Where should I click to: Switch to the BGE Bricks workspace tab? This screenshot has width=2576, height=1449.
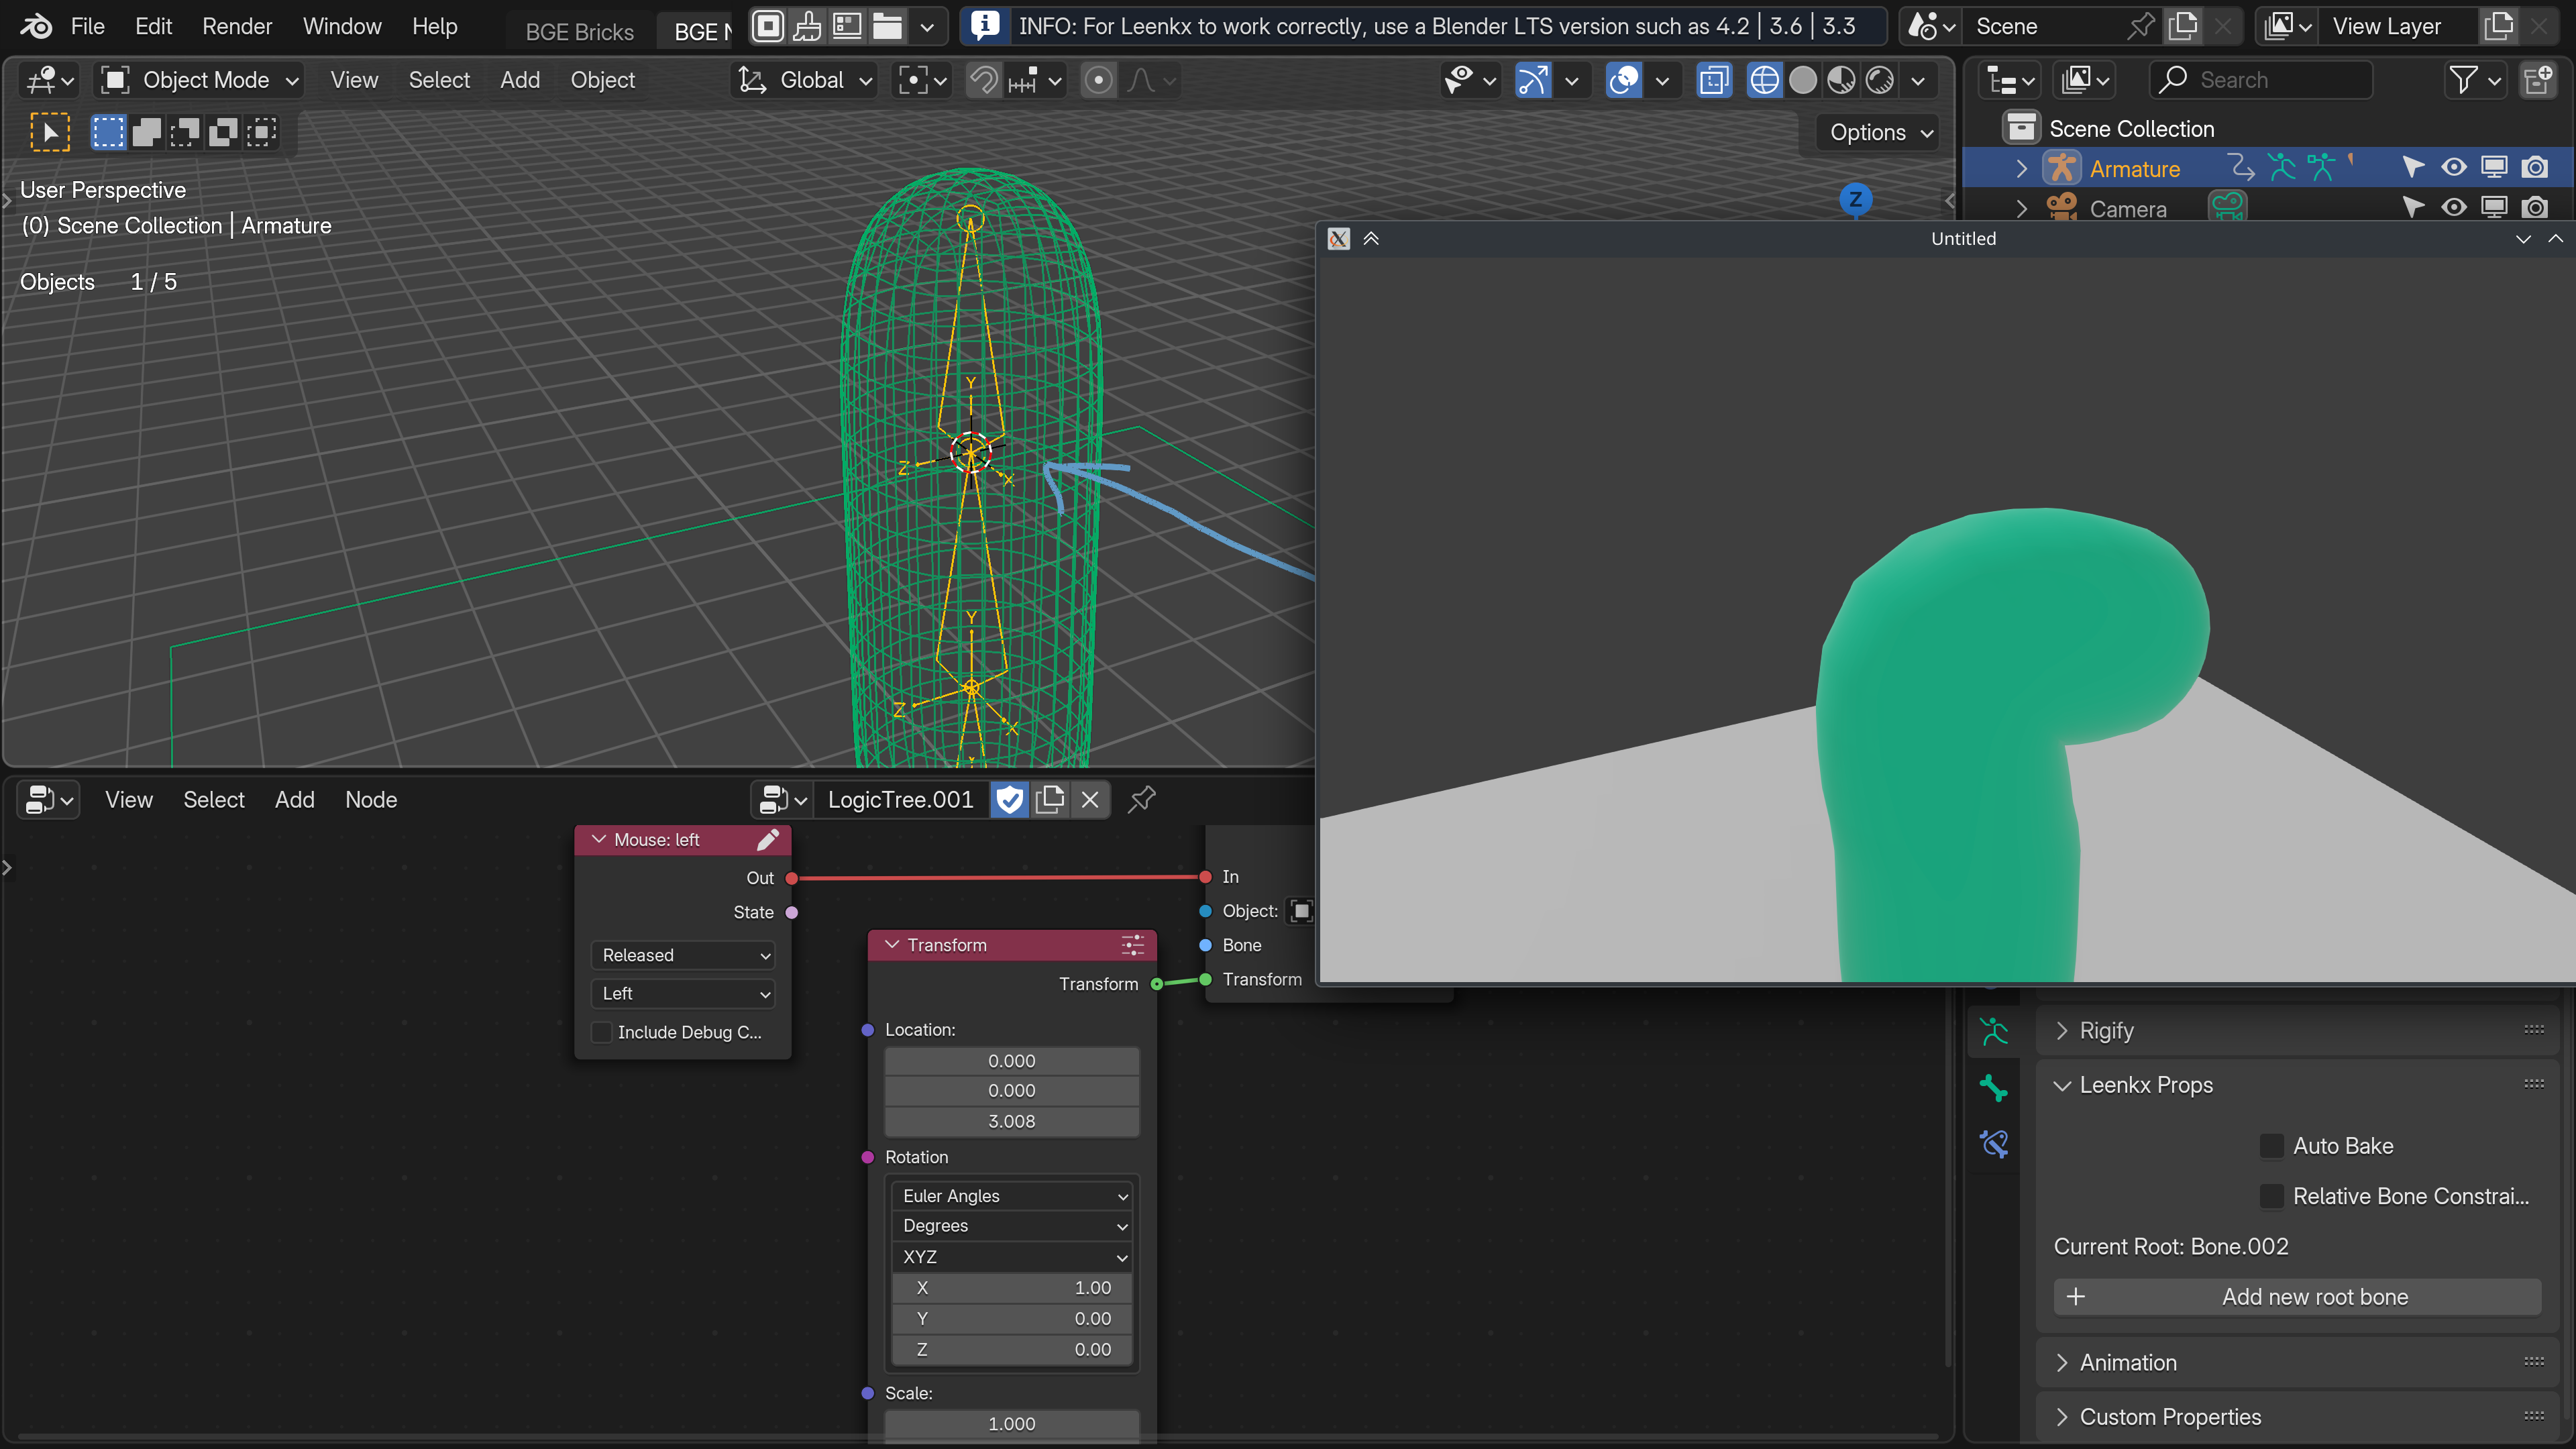579,32
